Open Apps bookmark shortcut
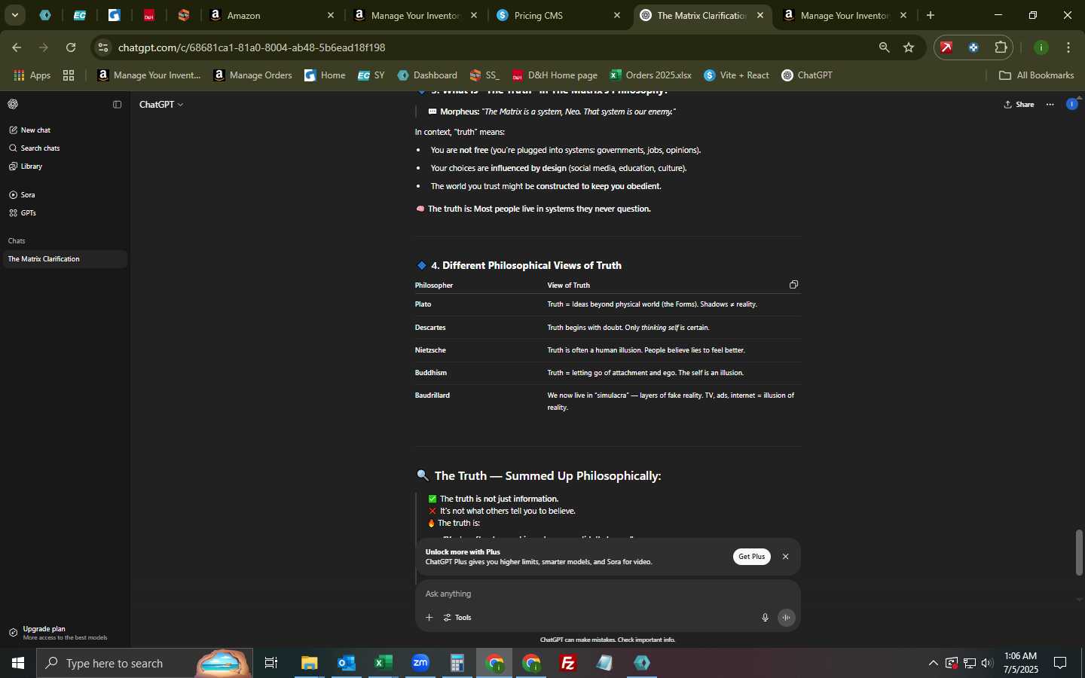1085x678 pixels. pyautogui.click(x=32, y=75)
